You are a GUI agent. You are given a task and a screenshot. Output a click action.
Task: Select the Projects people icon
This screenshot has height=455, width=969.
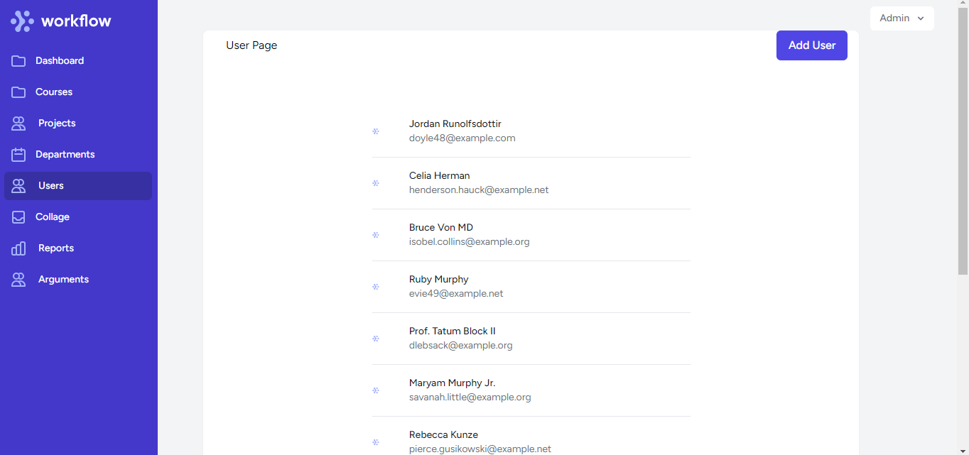18,123
